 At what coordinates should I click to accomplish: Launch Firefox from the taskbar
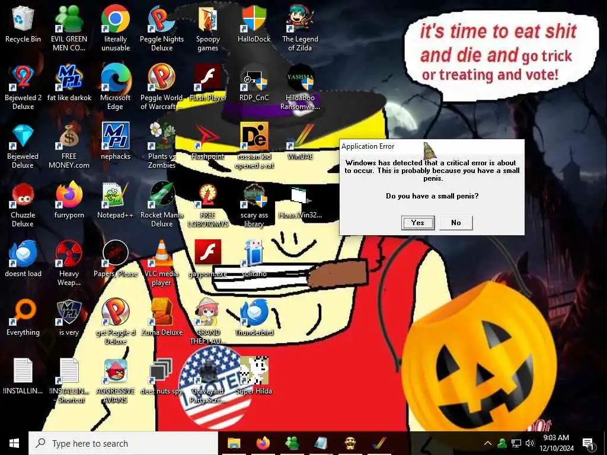(x=263, y=443)
